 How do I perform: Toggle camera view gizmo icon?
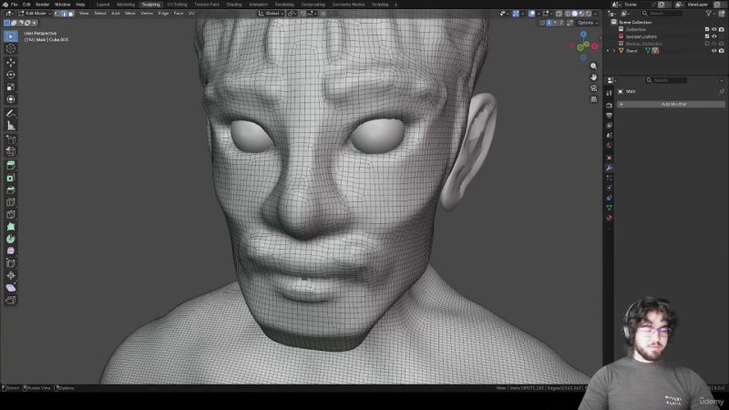(x=594, y=88)
